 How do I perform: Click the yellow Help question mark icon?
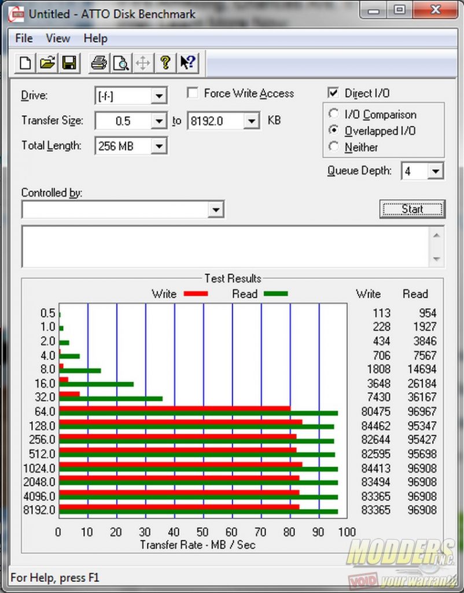click(x=165, y=63)
